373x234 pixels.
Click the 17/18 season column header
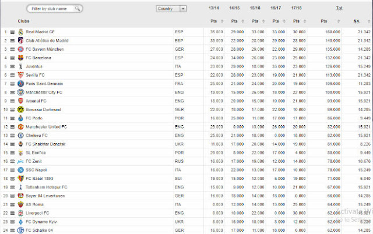pos(296,8)
